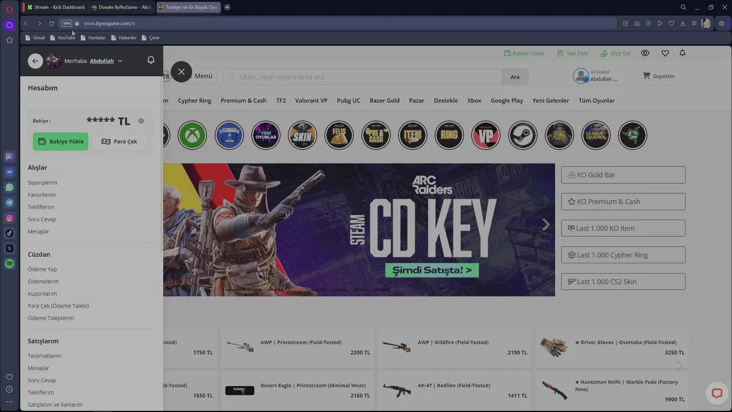This screenshot has height=412, width=732.
Task: Click the Ara search button
Action: [515, 77]
